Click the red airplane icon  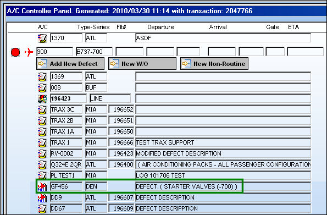(29, 52)
